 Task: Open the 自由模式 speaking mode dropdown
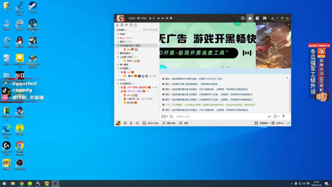click(122, 30)
